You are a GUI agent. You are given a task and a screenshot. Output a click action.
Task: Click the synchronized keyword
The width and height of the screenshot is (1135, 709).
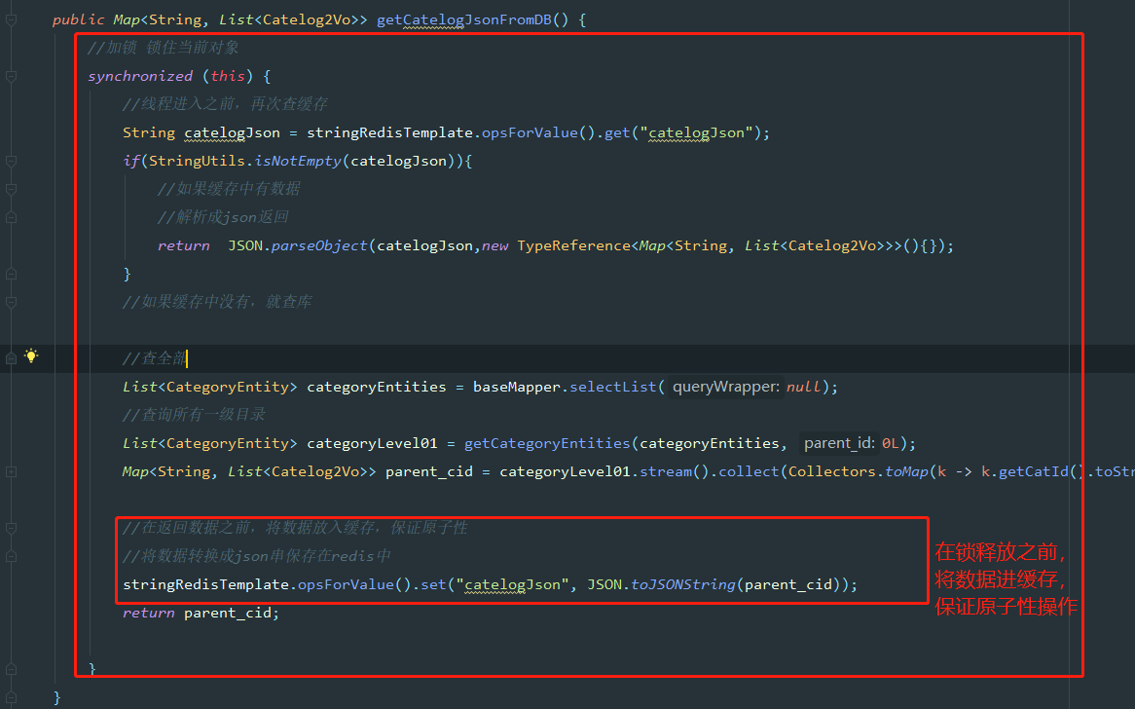coord(140,76)
